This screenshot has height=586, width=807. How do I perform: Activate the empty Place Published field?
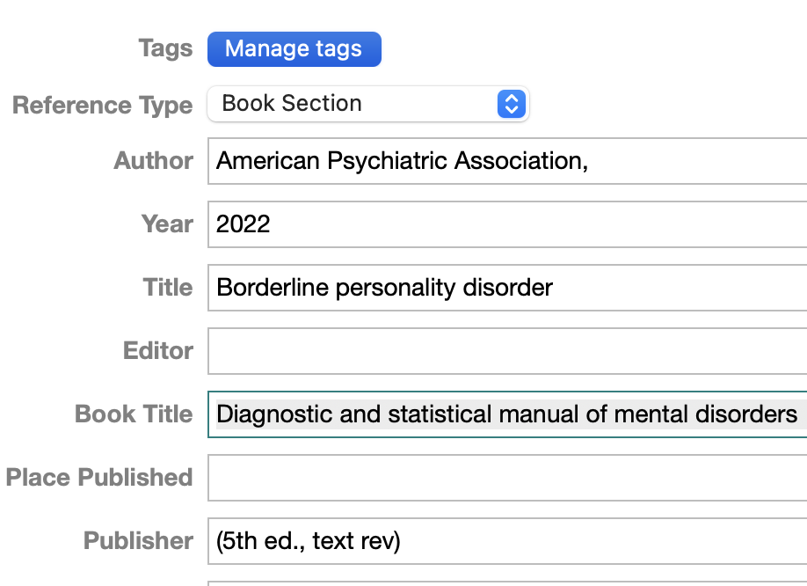click(506, 478)
